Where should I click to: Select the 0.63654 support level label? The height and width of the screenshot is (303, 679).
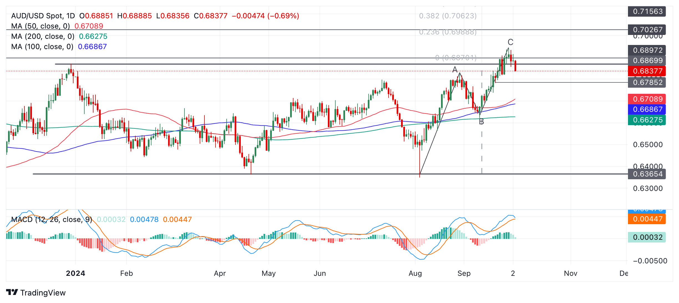tap(647, 174)
